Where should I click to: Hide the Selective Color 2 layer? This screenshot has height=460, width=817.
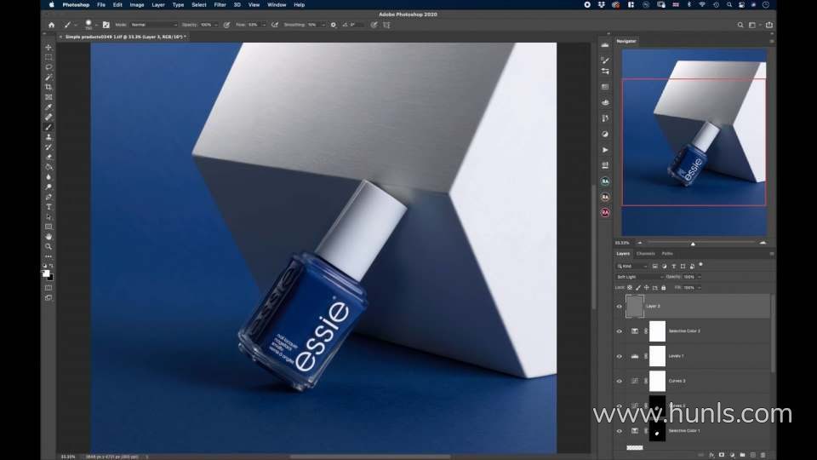619,331
